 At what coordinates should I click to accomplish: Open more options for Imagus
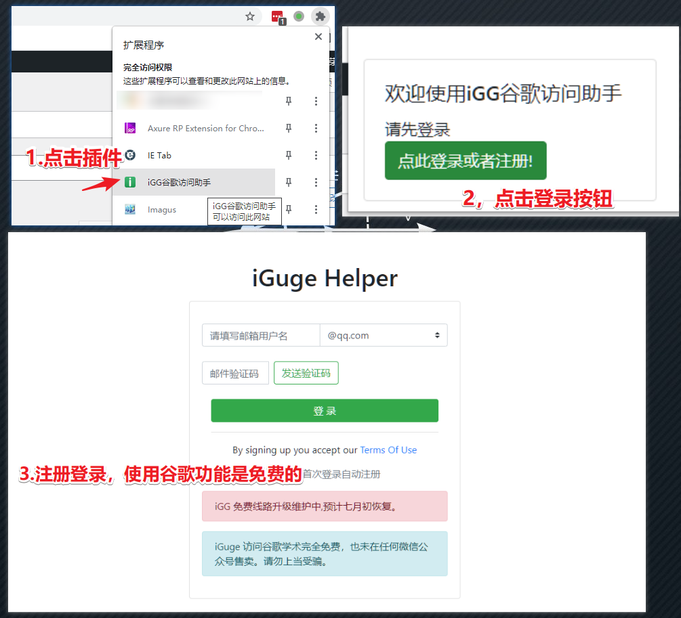tap(316, 209)
